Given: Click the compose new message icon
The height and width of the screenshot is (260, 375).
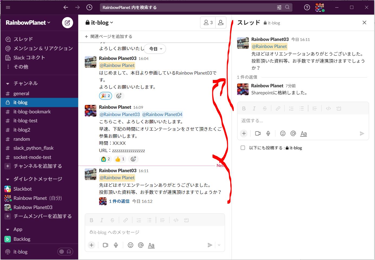Looking at the screenshot, I should pos(67,23).
